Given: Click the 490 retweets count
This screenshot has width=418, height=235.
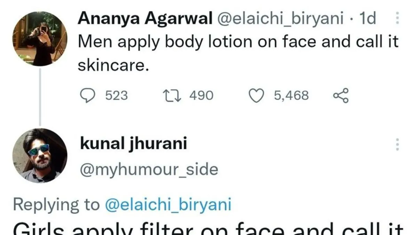Looking at the screenshot, I should 201,96.
